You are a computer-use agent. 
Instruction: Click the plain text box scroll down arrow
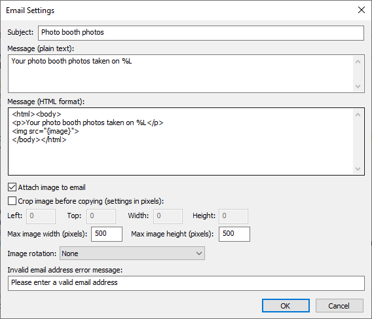[x=358, y=86]
